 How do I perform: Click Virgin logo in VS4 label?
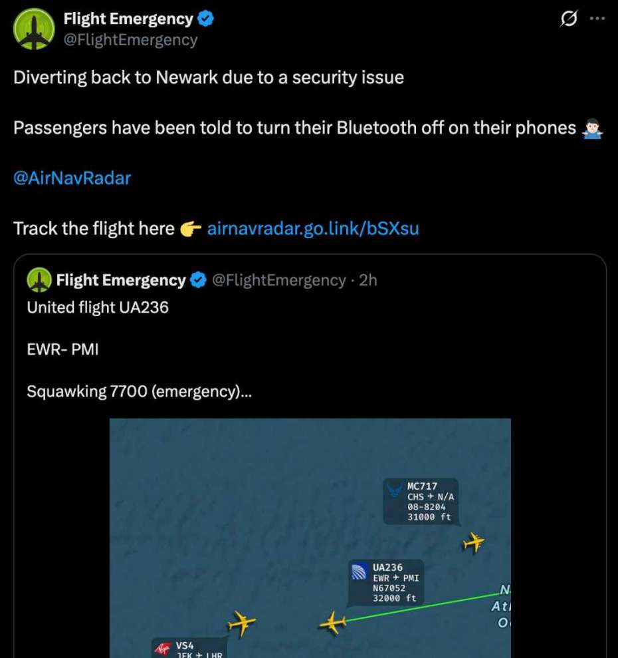click(x=163, y=649)
